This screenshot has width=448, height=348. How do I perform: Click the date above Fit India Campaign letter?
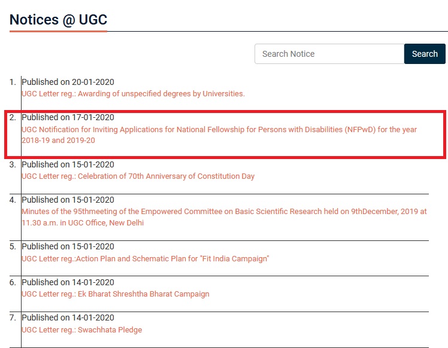pyautogui.click(x=68, y=246)
